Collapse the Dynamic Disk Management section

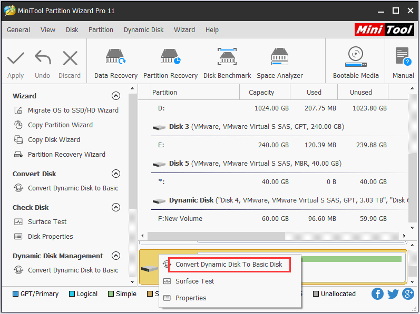click(116, 256)
